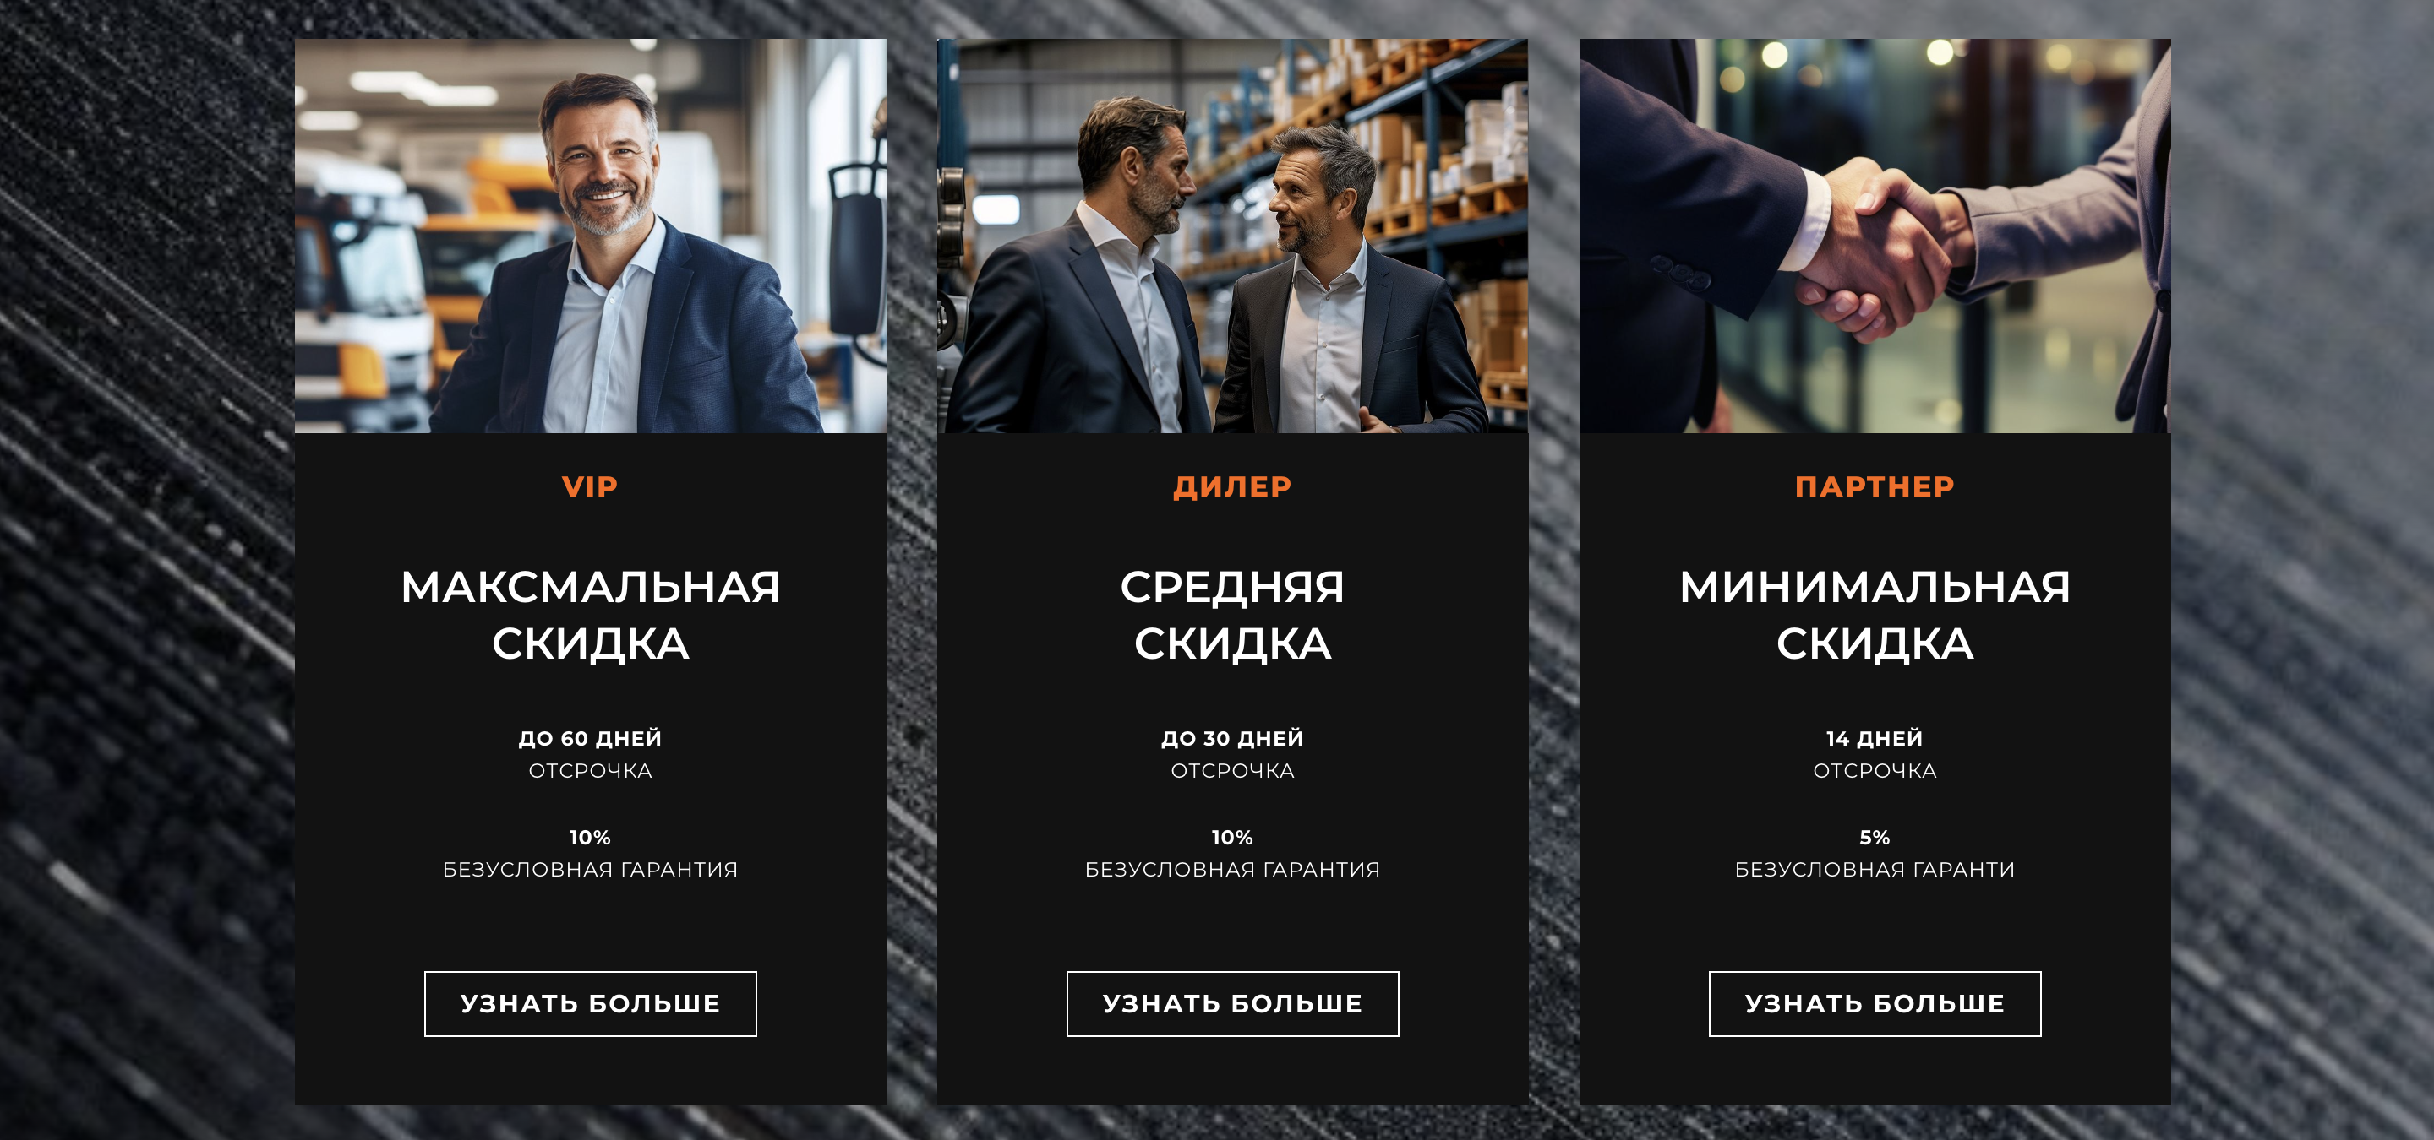Select the orange VIP label

(591, 486)
